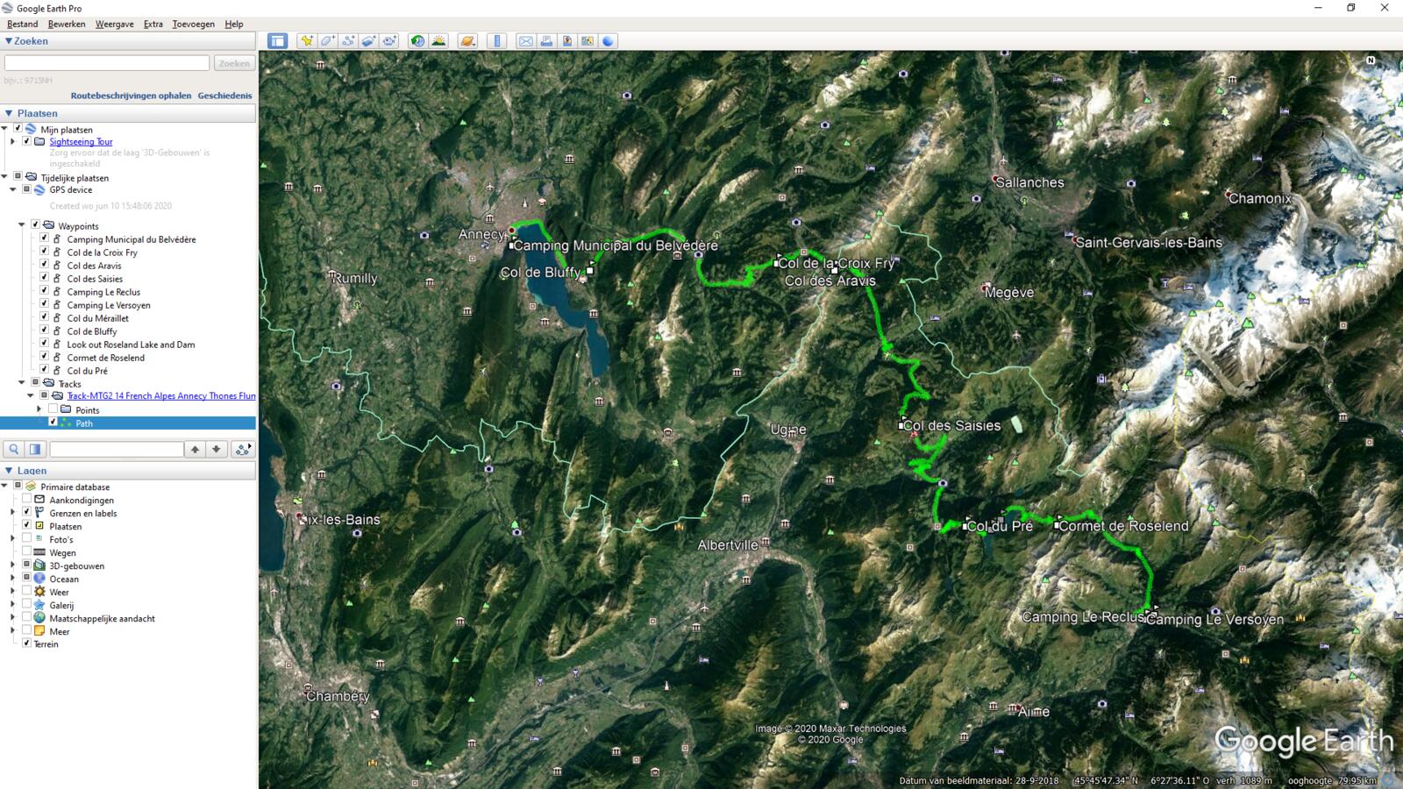Click the Add Placemark pushpin icon
This screenshot has width=1403, height=789.
(x=306, y=41)
